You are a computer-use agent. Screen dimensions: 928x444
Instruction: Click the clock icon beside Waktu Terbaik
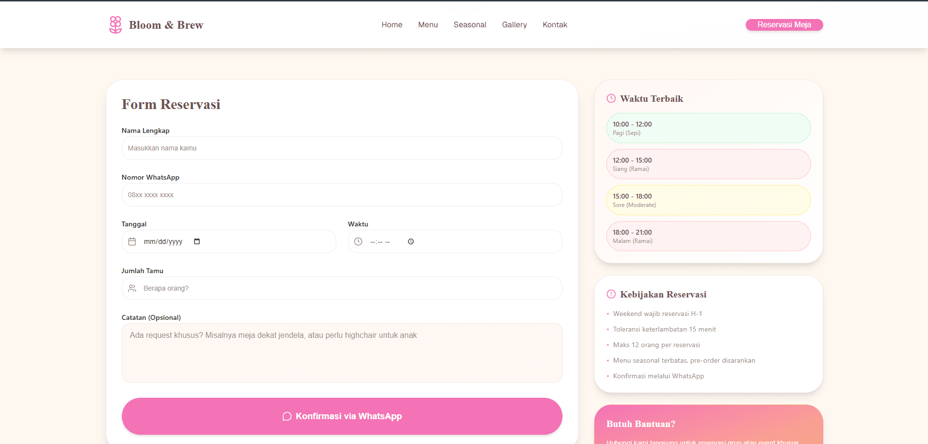(611, 98)
